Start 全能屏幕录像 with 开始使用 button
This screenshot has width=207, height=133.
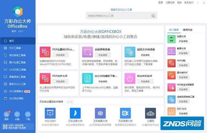103,55
